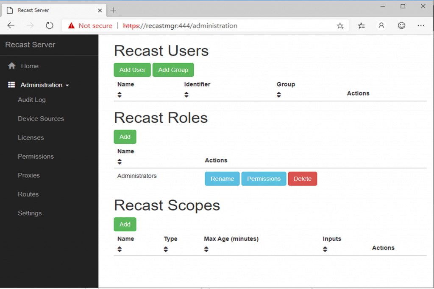Collapse the Administration menu caret
The height and width of the screenshot is (289, 434).
tap(67, 86)
